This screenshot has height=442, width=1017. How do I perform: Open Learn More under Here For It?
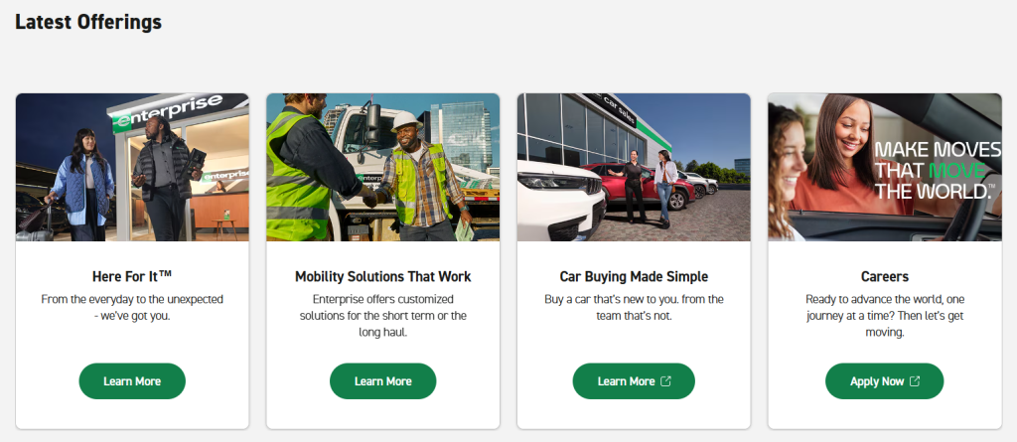click(x=132, y=381)
